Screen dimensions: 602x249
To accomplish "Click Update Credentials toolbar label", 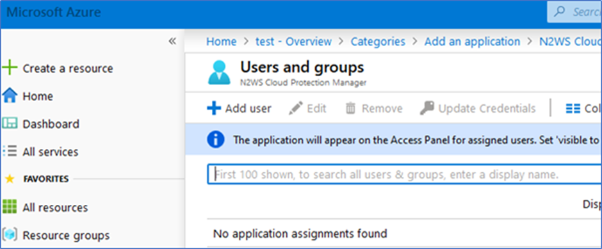I will point(487,109).
